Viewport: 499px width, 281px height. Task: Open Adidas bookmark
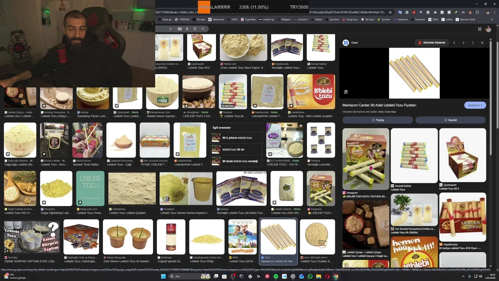click(x=317, y=19)
